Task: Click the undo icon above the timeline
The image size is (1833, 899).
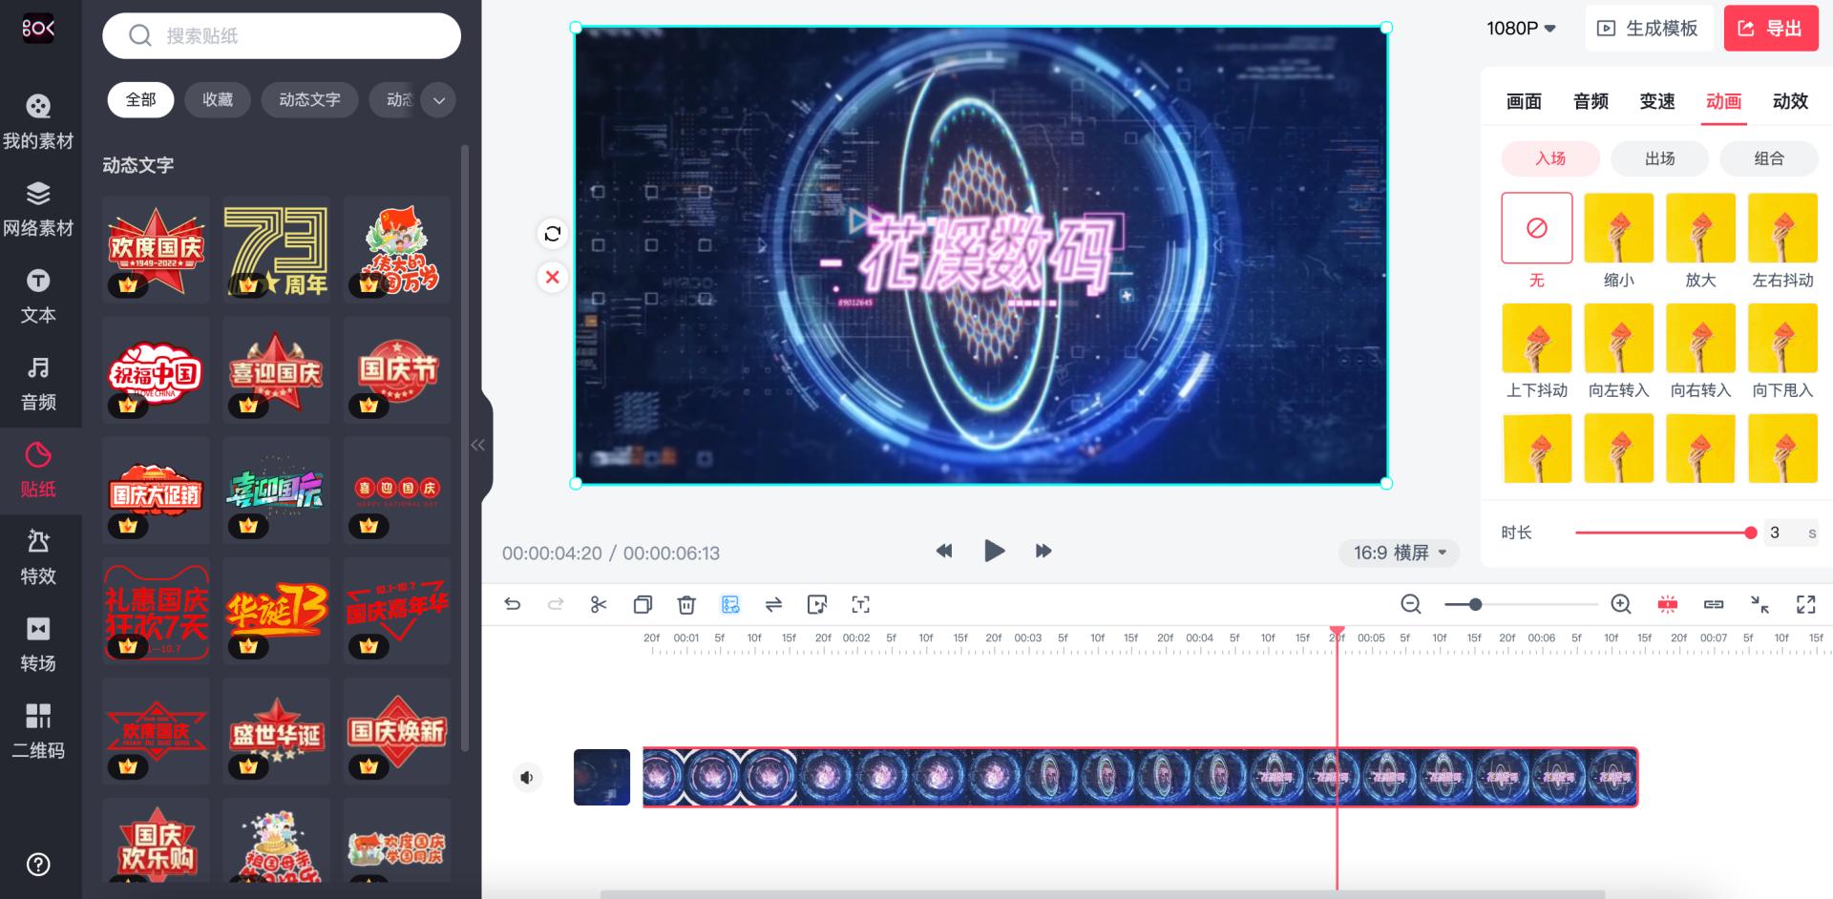Action: coord(514,604)
